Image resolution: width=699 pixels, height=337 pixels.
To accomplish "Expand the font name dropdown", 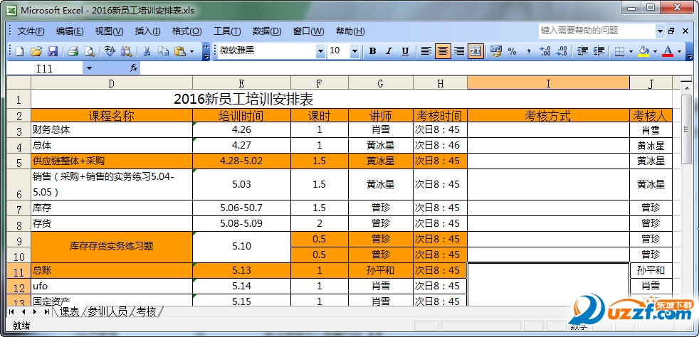I will 320,51.
